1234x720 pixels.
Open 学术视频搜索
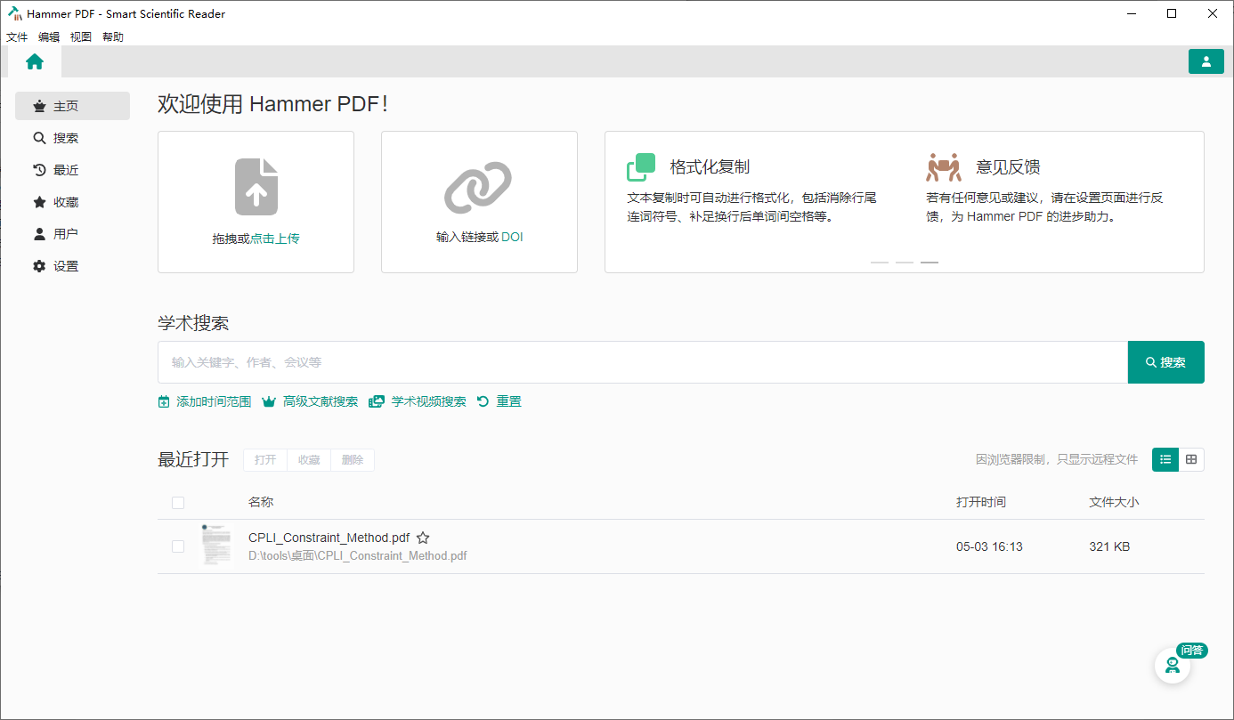click(418, 401)
